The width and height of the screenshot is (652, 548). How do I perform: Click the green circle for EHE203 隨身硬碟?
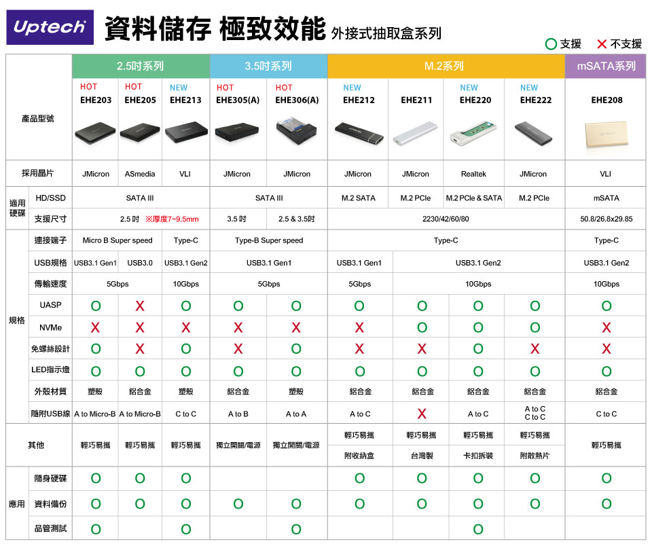click(x=96, y=478)
